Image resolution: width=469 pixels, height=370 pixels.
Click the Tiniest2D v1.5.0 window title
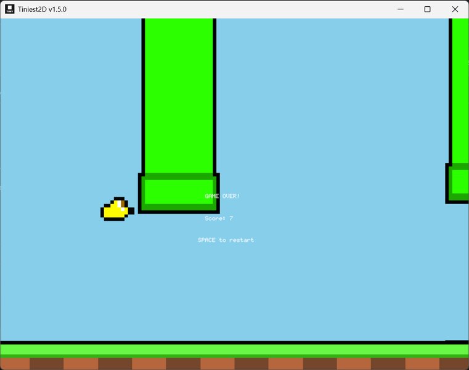(x=42, y=9)
